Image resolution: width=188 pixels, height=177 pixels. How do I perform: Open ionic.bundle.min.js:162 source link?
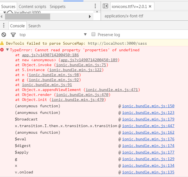click(148, 132)
